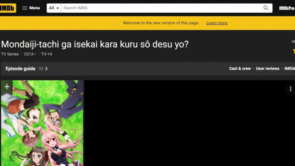Open the Episode guide
The image size is (295, 166).
[x=20, y=69]
